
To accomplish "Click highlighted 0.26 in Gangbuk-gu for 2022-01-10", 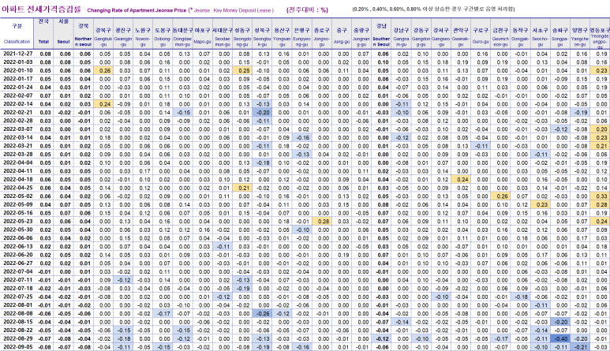I will click(x=103, y=71).
